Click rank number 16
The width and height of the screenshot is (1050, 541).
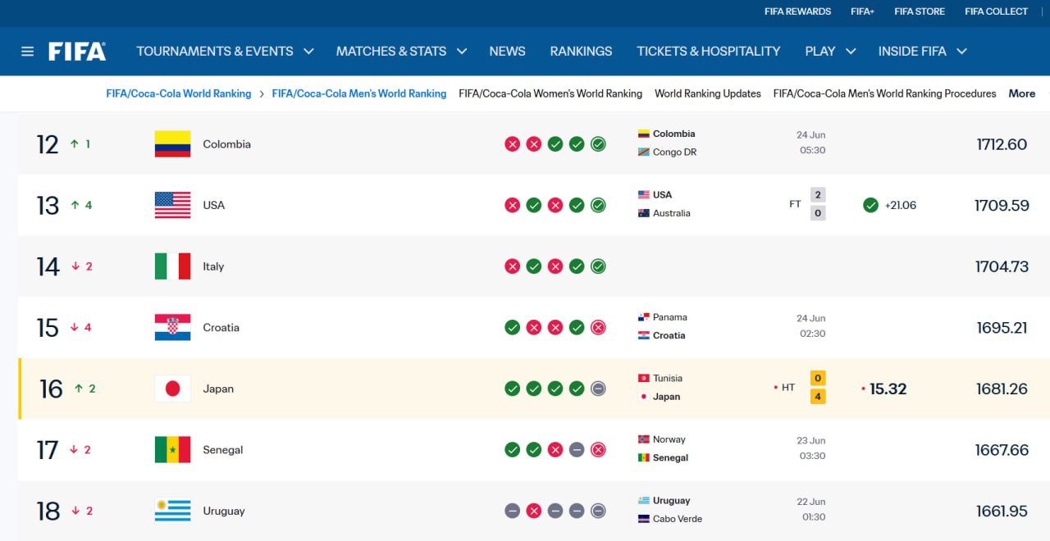coord(51,389)
